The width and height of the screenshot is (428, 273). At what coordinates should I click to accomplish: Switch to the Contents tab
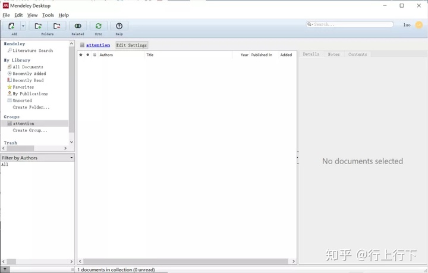point(358,54)
